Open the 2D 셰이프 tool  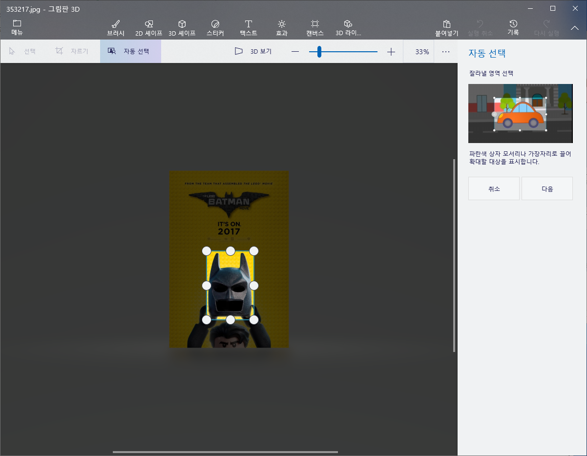point(149,28)
